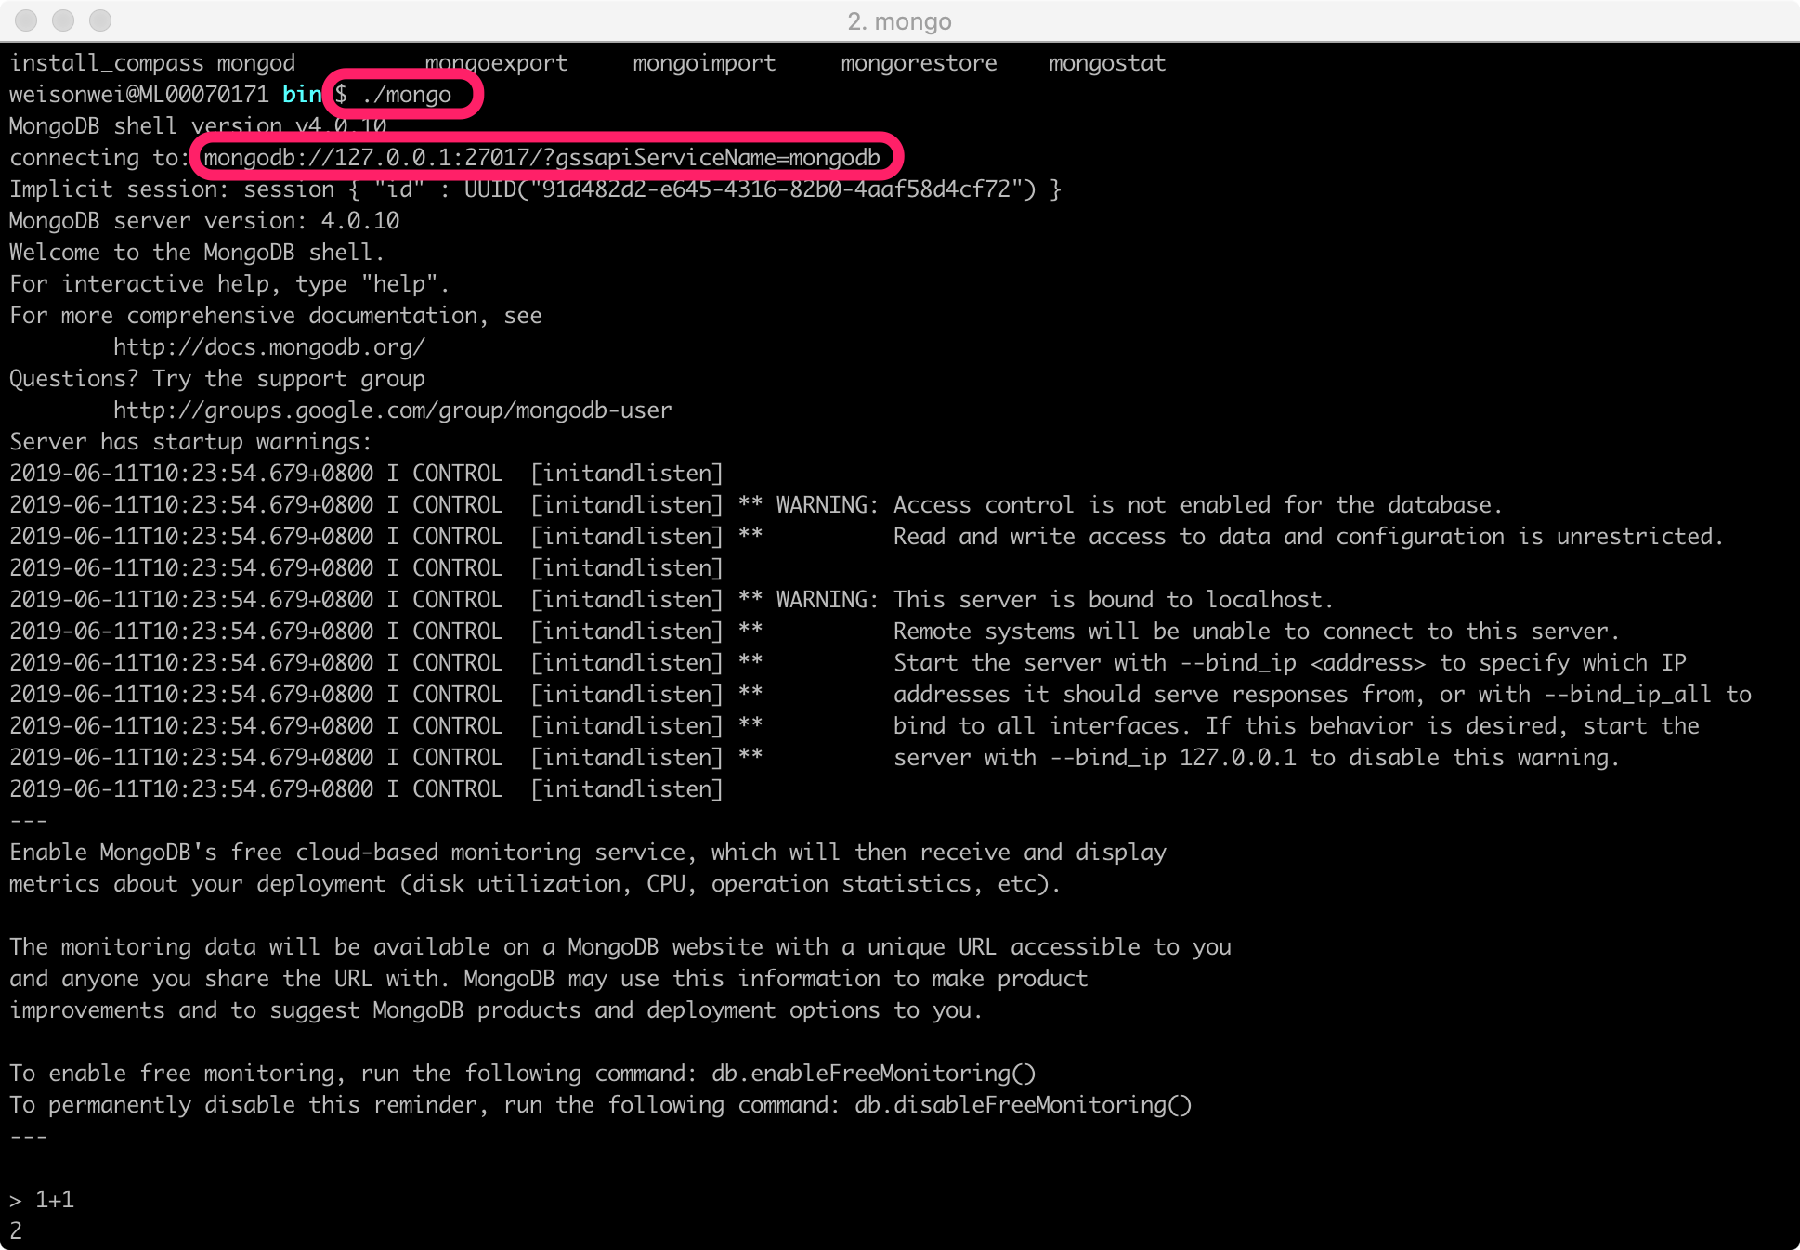Click the cyan 'bin' directory in prompt
Viewport: 1800px width, 1250px height.
click(302, 95)
